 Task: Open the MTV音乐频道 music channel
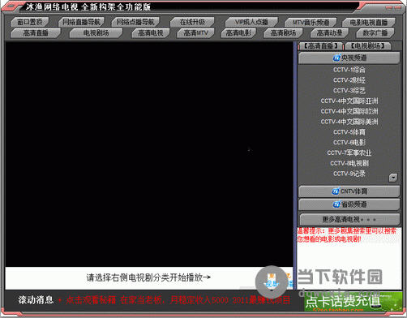311,22
